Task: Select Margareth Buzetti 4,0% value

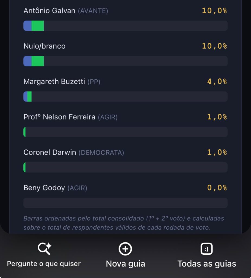Action: point(217,81)
